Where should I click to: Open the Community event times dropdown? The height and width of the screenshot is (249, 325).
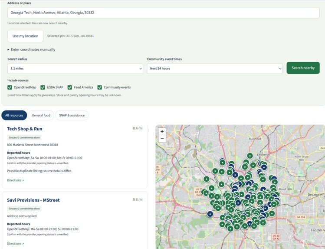[x=215, y=69]
